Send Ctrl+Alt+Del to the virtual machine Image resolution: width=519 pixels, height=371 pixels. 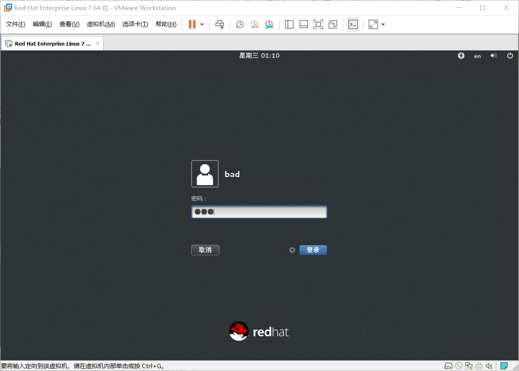[x=219, y=25]
